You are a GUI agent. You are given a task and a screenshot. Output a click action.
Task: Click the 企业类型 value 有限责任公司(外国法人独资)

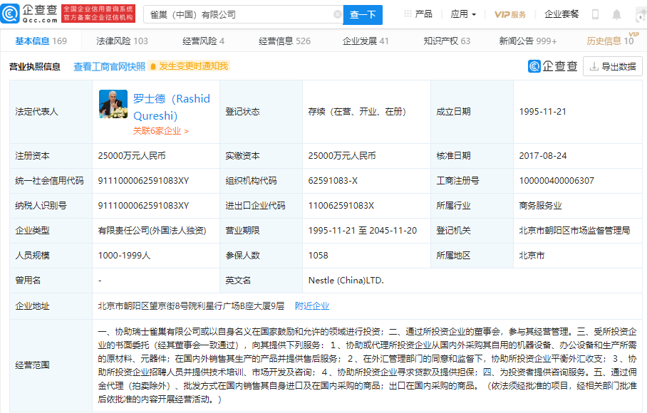tap(152, 231)
